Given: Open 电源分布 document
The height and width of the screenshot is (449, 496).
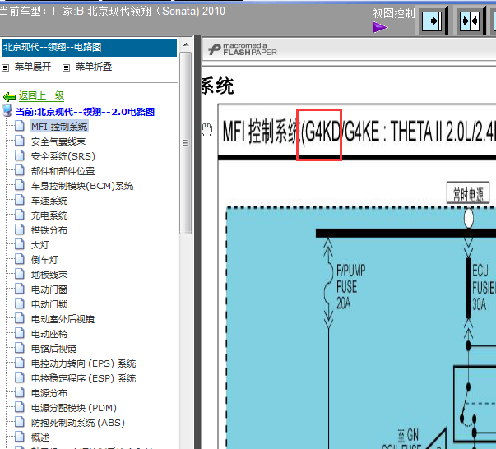Looking at the screenshot, I should click(x=49, y=393).
